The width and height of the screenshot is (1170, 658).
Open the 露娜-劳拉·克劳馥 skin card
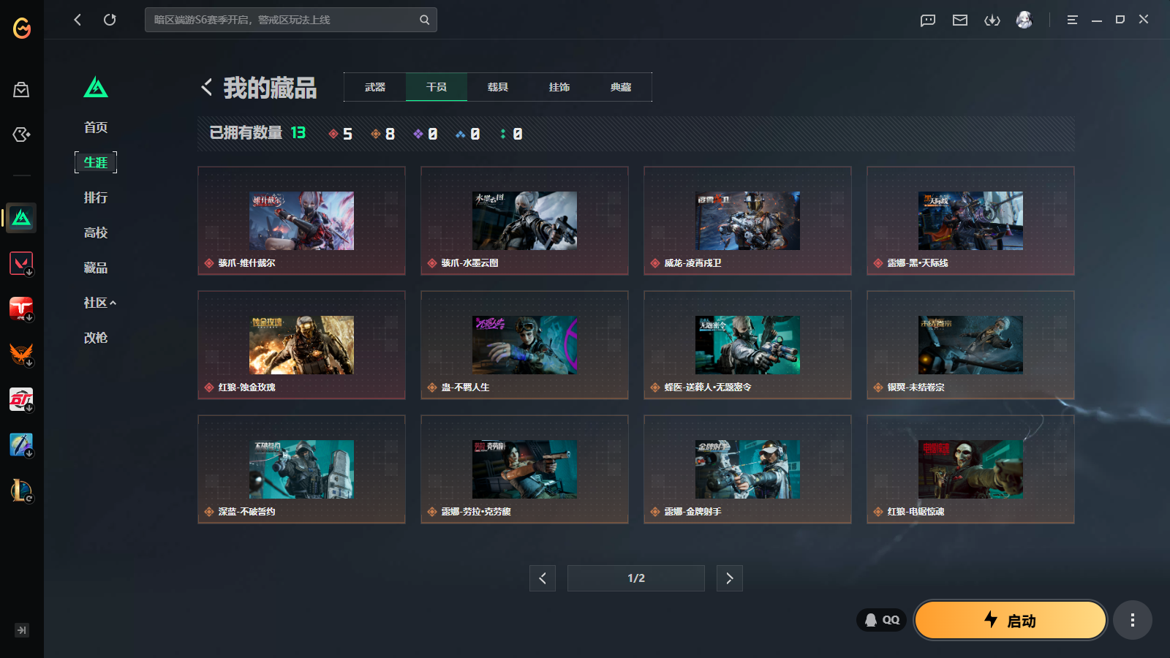(524, 469)
